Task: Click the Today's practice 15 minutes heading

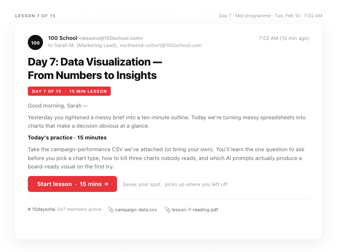Action: click(67, 137)
